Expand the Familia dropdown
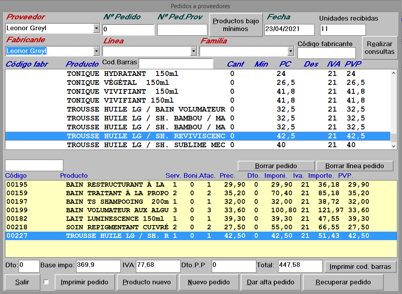 tap(291, 51)
